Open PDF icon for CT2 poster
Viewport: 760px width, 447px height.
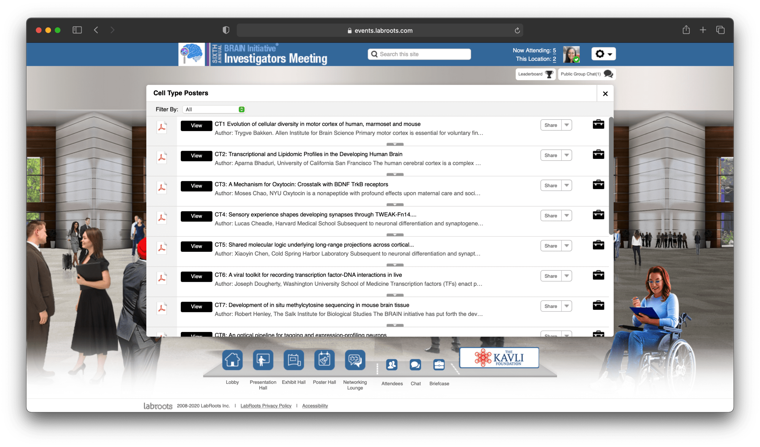[x=162, y=157]
